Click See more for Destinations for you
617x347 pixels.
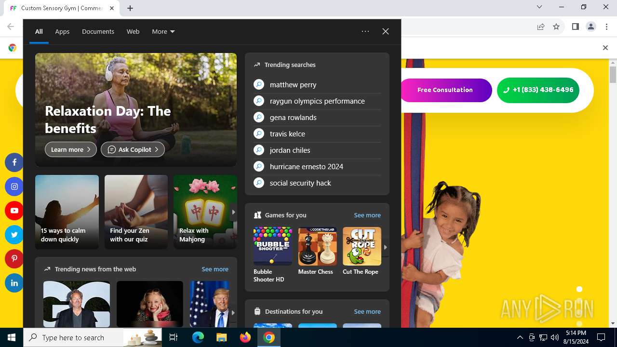coord(367,311)
